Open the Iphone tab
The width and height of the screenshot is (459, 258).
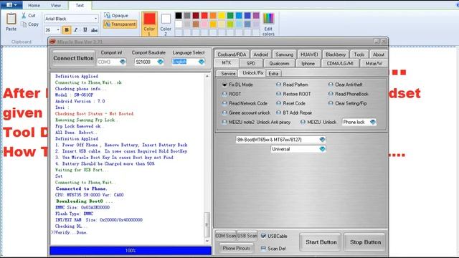(308, 64)
